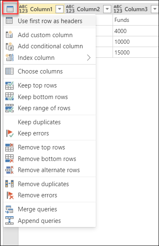
Task: Click the Add conditional column icon
Action: [9, 46]
